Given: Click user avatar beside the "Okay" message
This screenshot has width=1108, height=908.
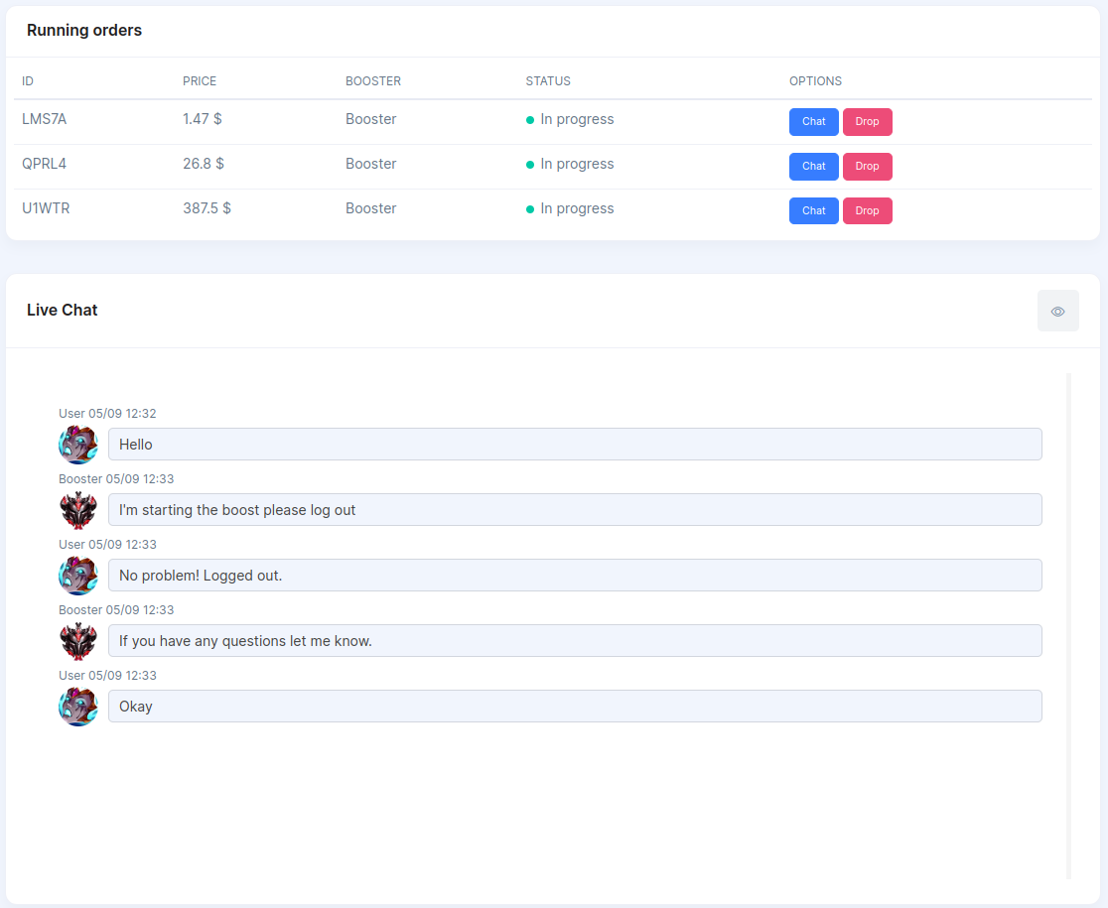Looking at the screenshot, I should pos(78,707).
